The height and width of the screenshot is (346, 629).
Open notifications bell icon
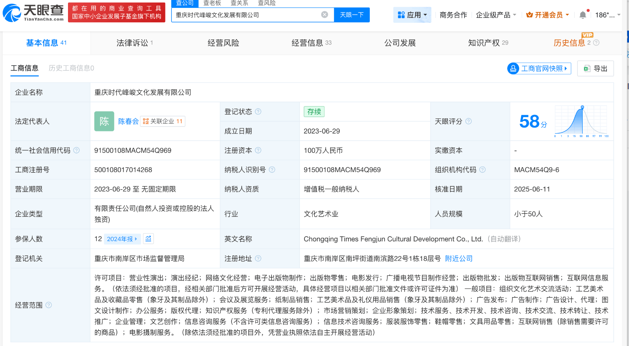[582, 15]
